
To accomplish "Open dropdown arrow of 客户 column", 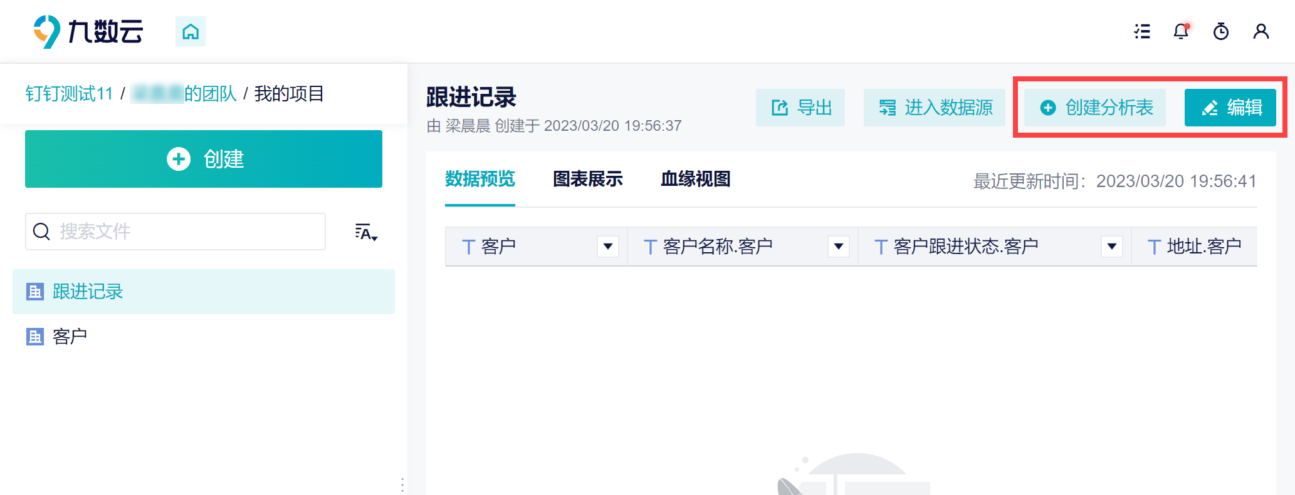I will [x=608, y=247].
